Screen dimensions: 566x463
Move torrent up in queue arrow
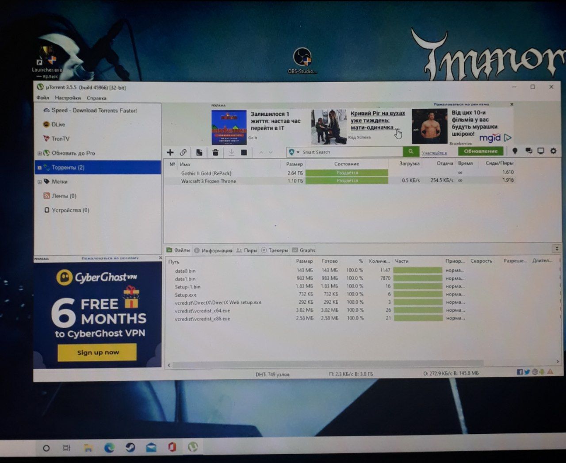(261, 153)
